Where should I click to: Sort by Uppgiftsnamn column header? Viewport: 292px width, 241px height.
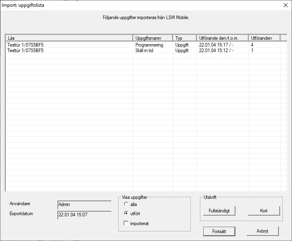153,38
